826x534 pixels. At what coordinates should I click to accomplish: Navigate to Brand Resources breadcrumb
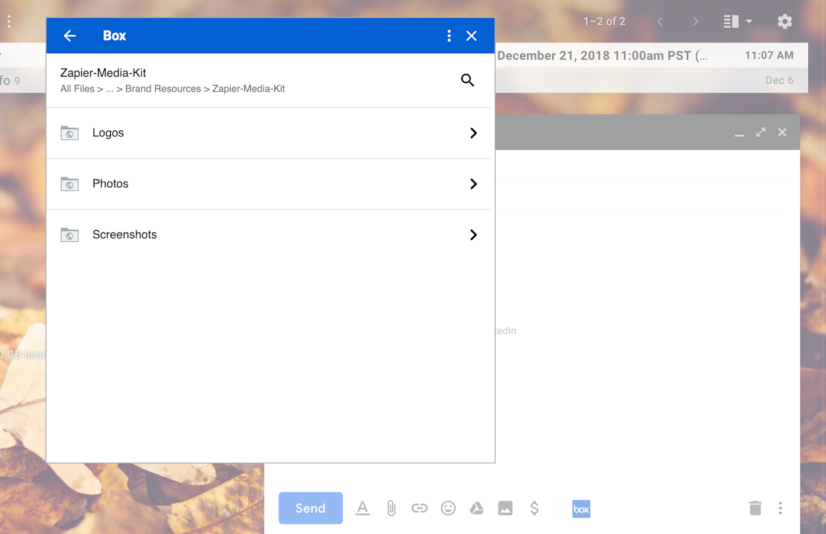click(x=163, y=89)
